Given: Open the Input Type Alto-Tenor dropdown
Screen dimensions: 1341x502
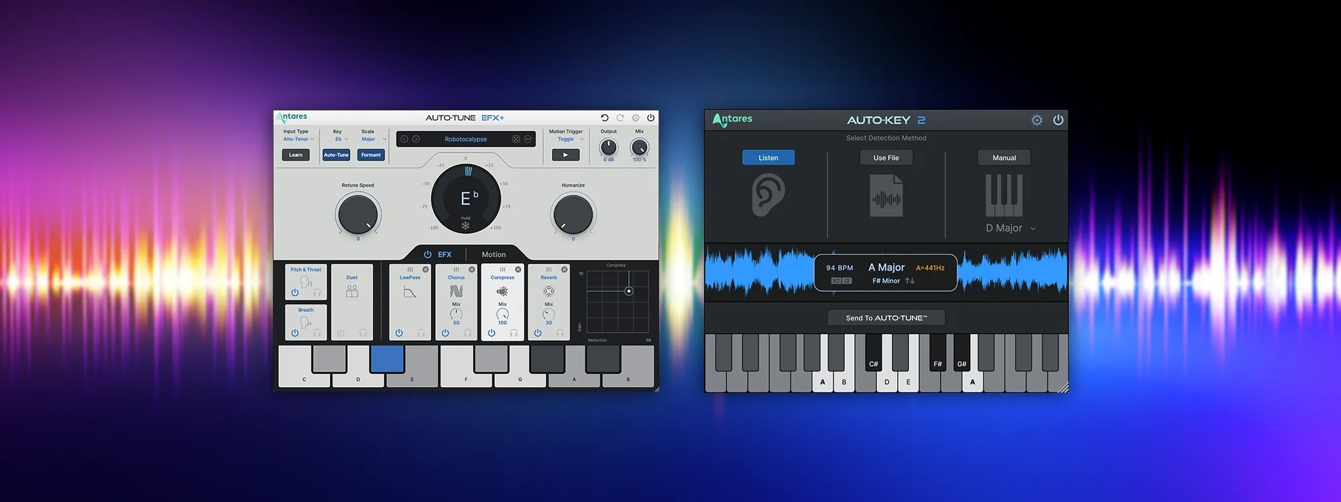Looking at the screenshot, I should [x=298, y=139].
